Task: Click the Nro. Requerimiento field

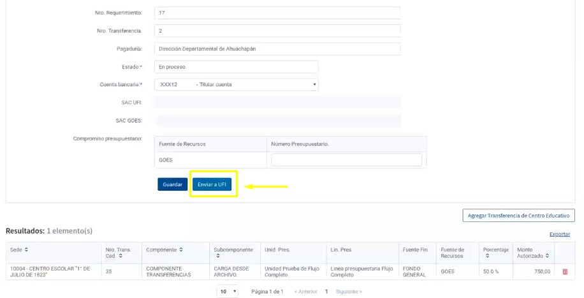Action: coord(277,13)
